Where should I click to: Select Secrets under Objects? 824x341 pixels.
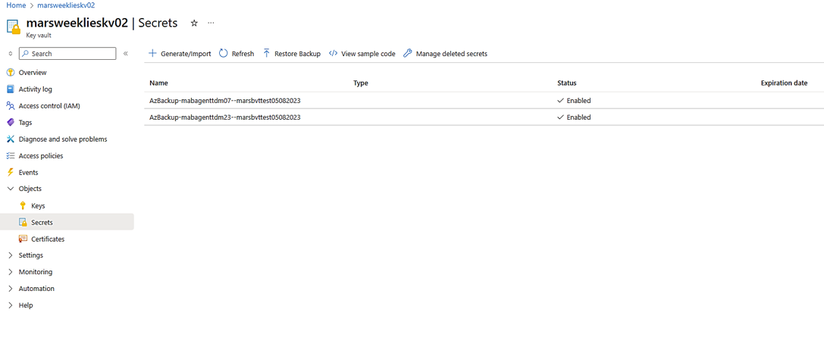pos(67,222)
